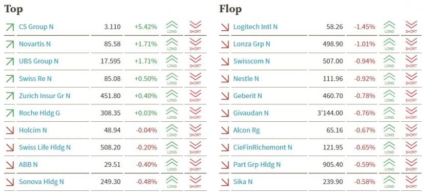Click the SHORT icon for Novartis N
This screenshot has height=196, width=425.
[x=195, y=44]
